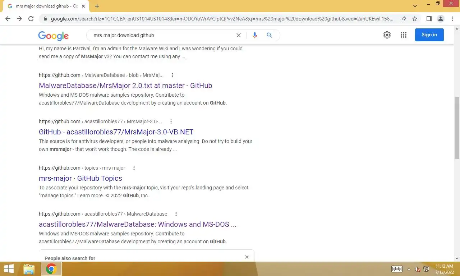
Task: Click github.com URL above GitHub Topics
Action: pos(60,168)
